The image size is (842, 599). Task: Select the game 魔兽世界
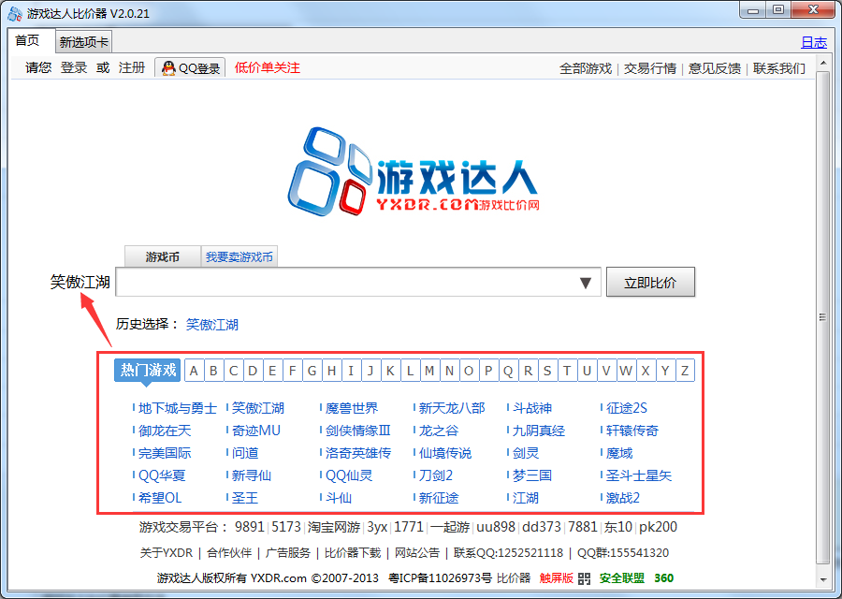pos(352,408)
